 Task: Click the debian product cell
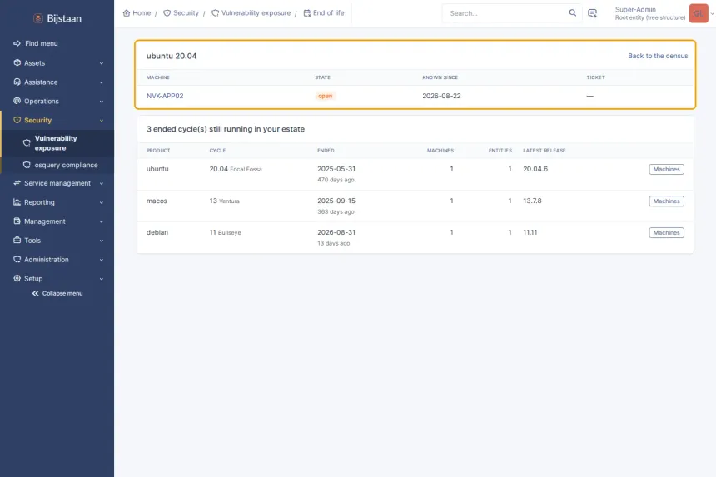[157, 232]
